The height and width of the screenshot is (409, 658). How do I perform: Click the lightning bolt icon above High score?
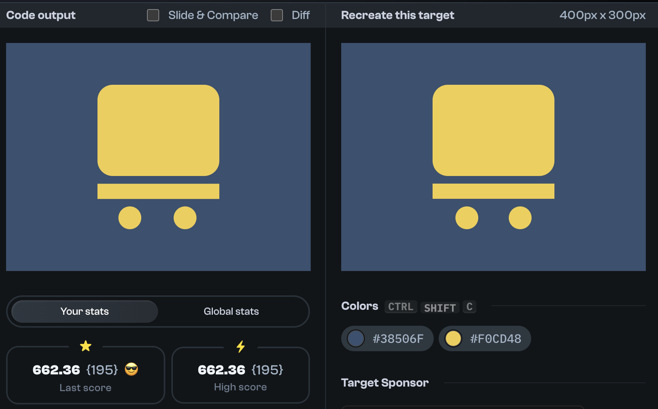[x=241, y=346]
